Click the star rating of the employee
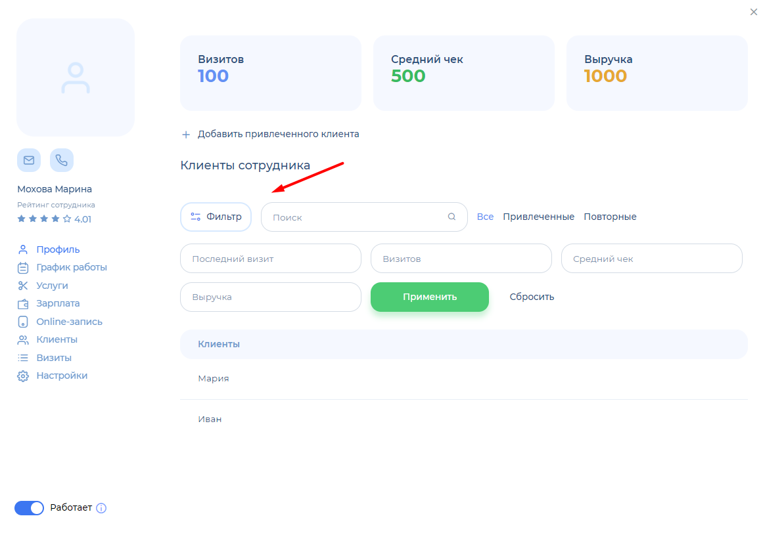The width and height of the screenshot is (763, 535). (45, 219)
